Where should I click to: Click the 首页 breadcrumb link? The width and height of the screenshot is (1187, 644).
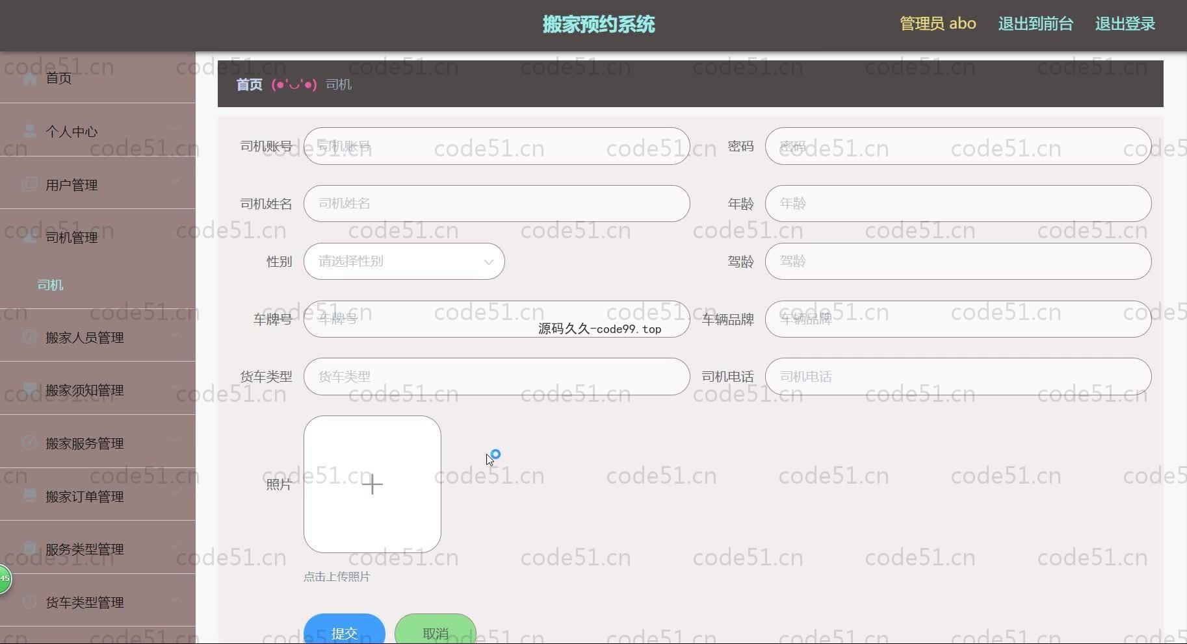(x=249, y=84)
